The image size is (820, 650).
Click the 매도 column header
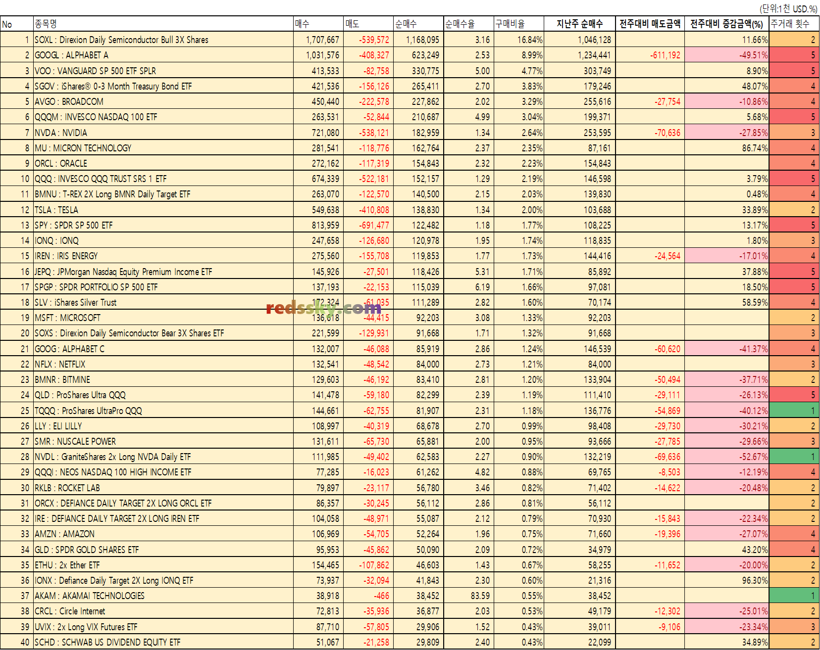click(x=368, y=24)
